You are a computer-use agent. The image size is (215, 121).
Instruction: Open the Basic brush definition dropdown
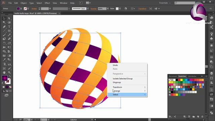click(x=88, y=9)
